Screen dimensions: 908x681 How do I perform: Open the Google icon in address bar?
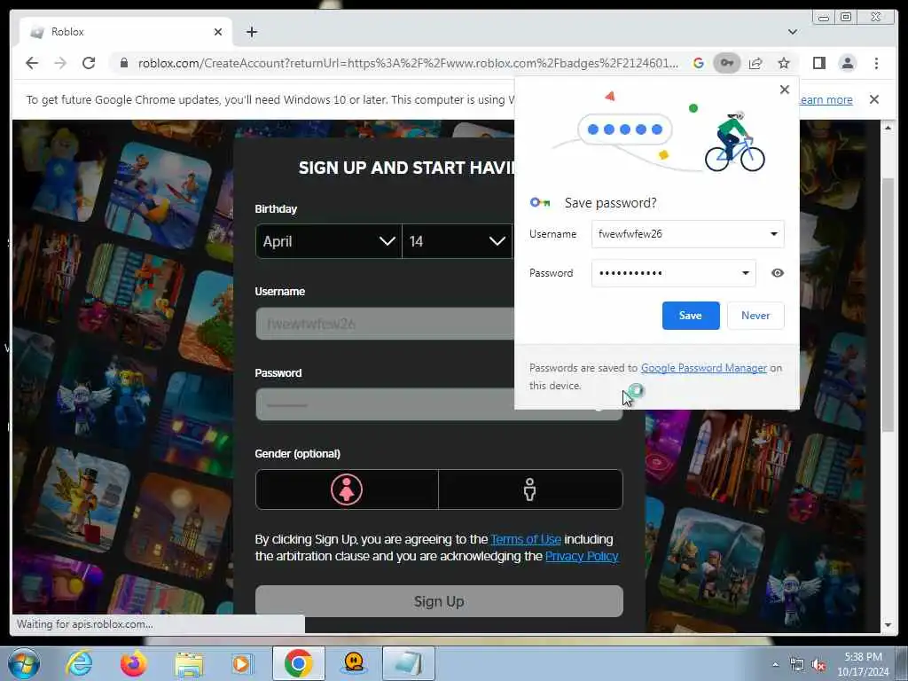click(x=699, y=63)
